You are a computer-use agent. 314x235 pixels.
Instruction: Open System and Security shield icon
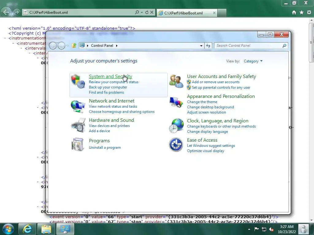78,81
